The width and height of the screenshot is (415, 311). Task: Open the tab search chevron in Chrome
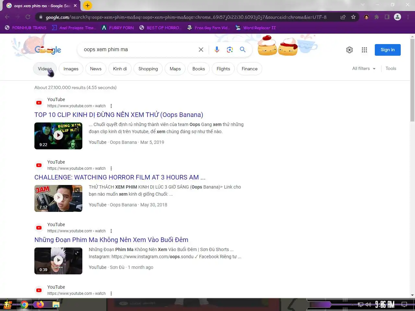pyautogui.click(x=362, y=5)
